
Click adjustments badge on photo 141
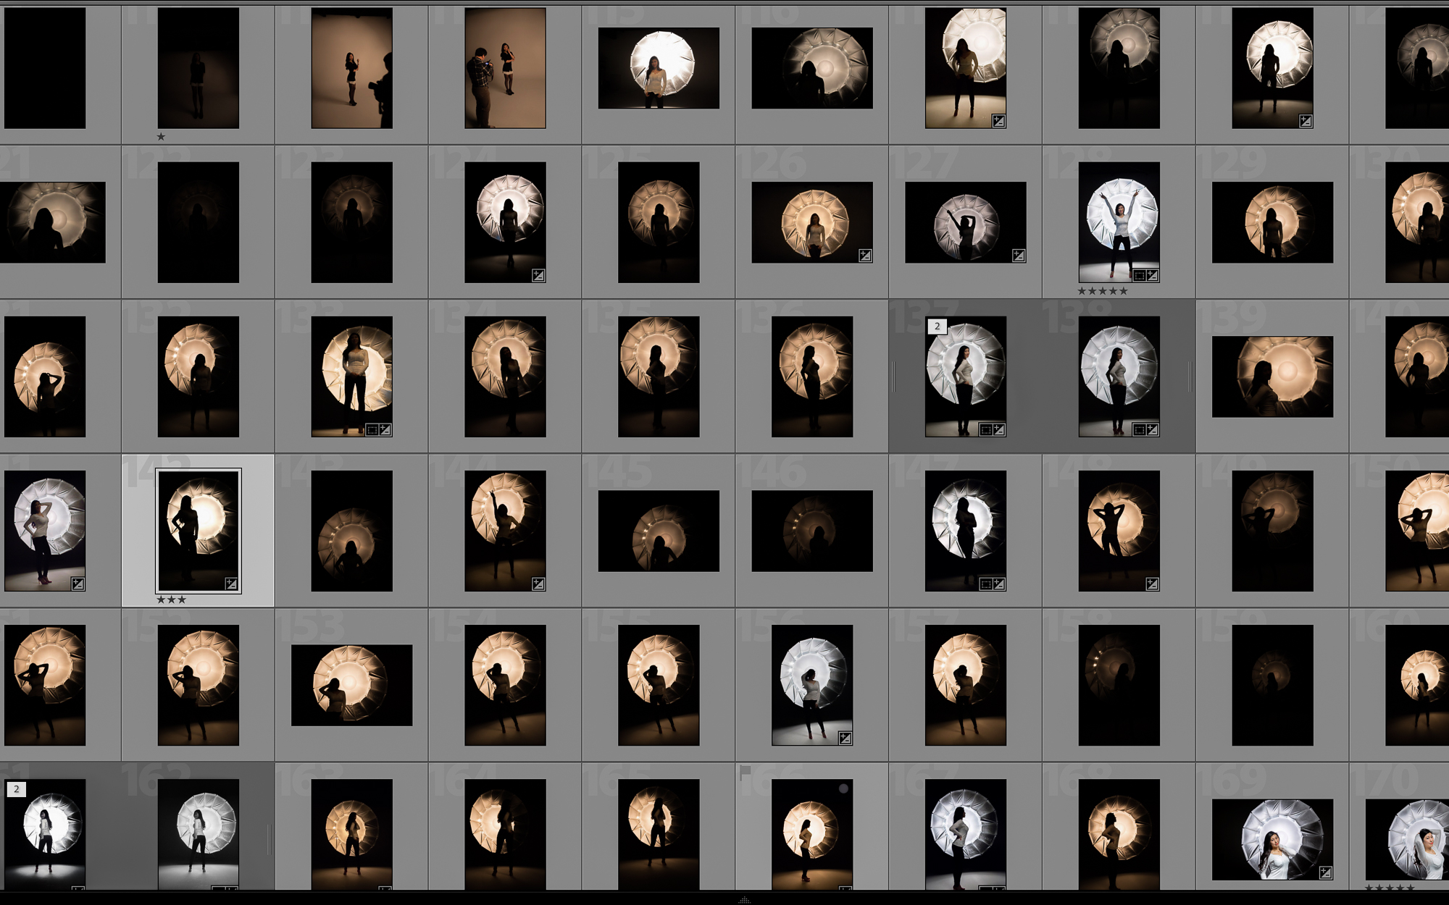coord(78,584)
